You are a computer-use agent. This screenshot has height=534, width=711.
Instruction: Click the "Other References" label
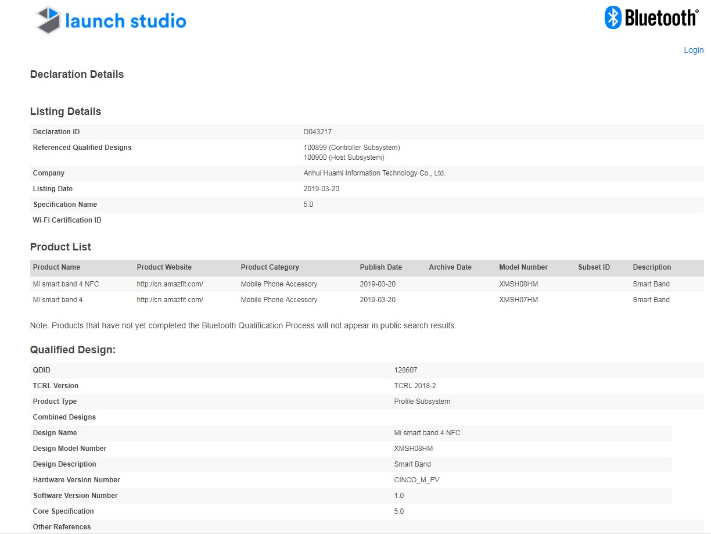(62, 527)
